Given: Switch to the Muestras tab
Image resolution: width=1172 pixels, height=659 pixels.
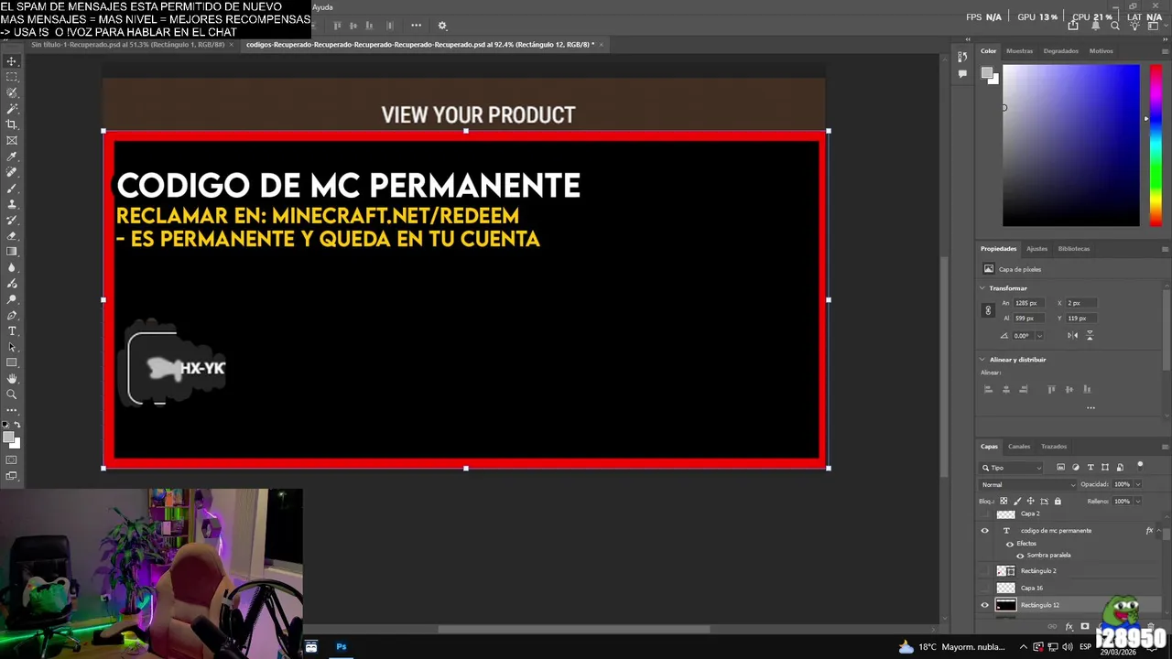Looking at the screenshot, I should (1019, 51).
